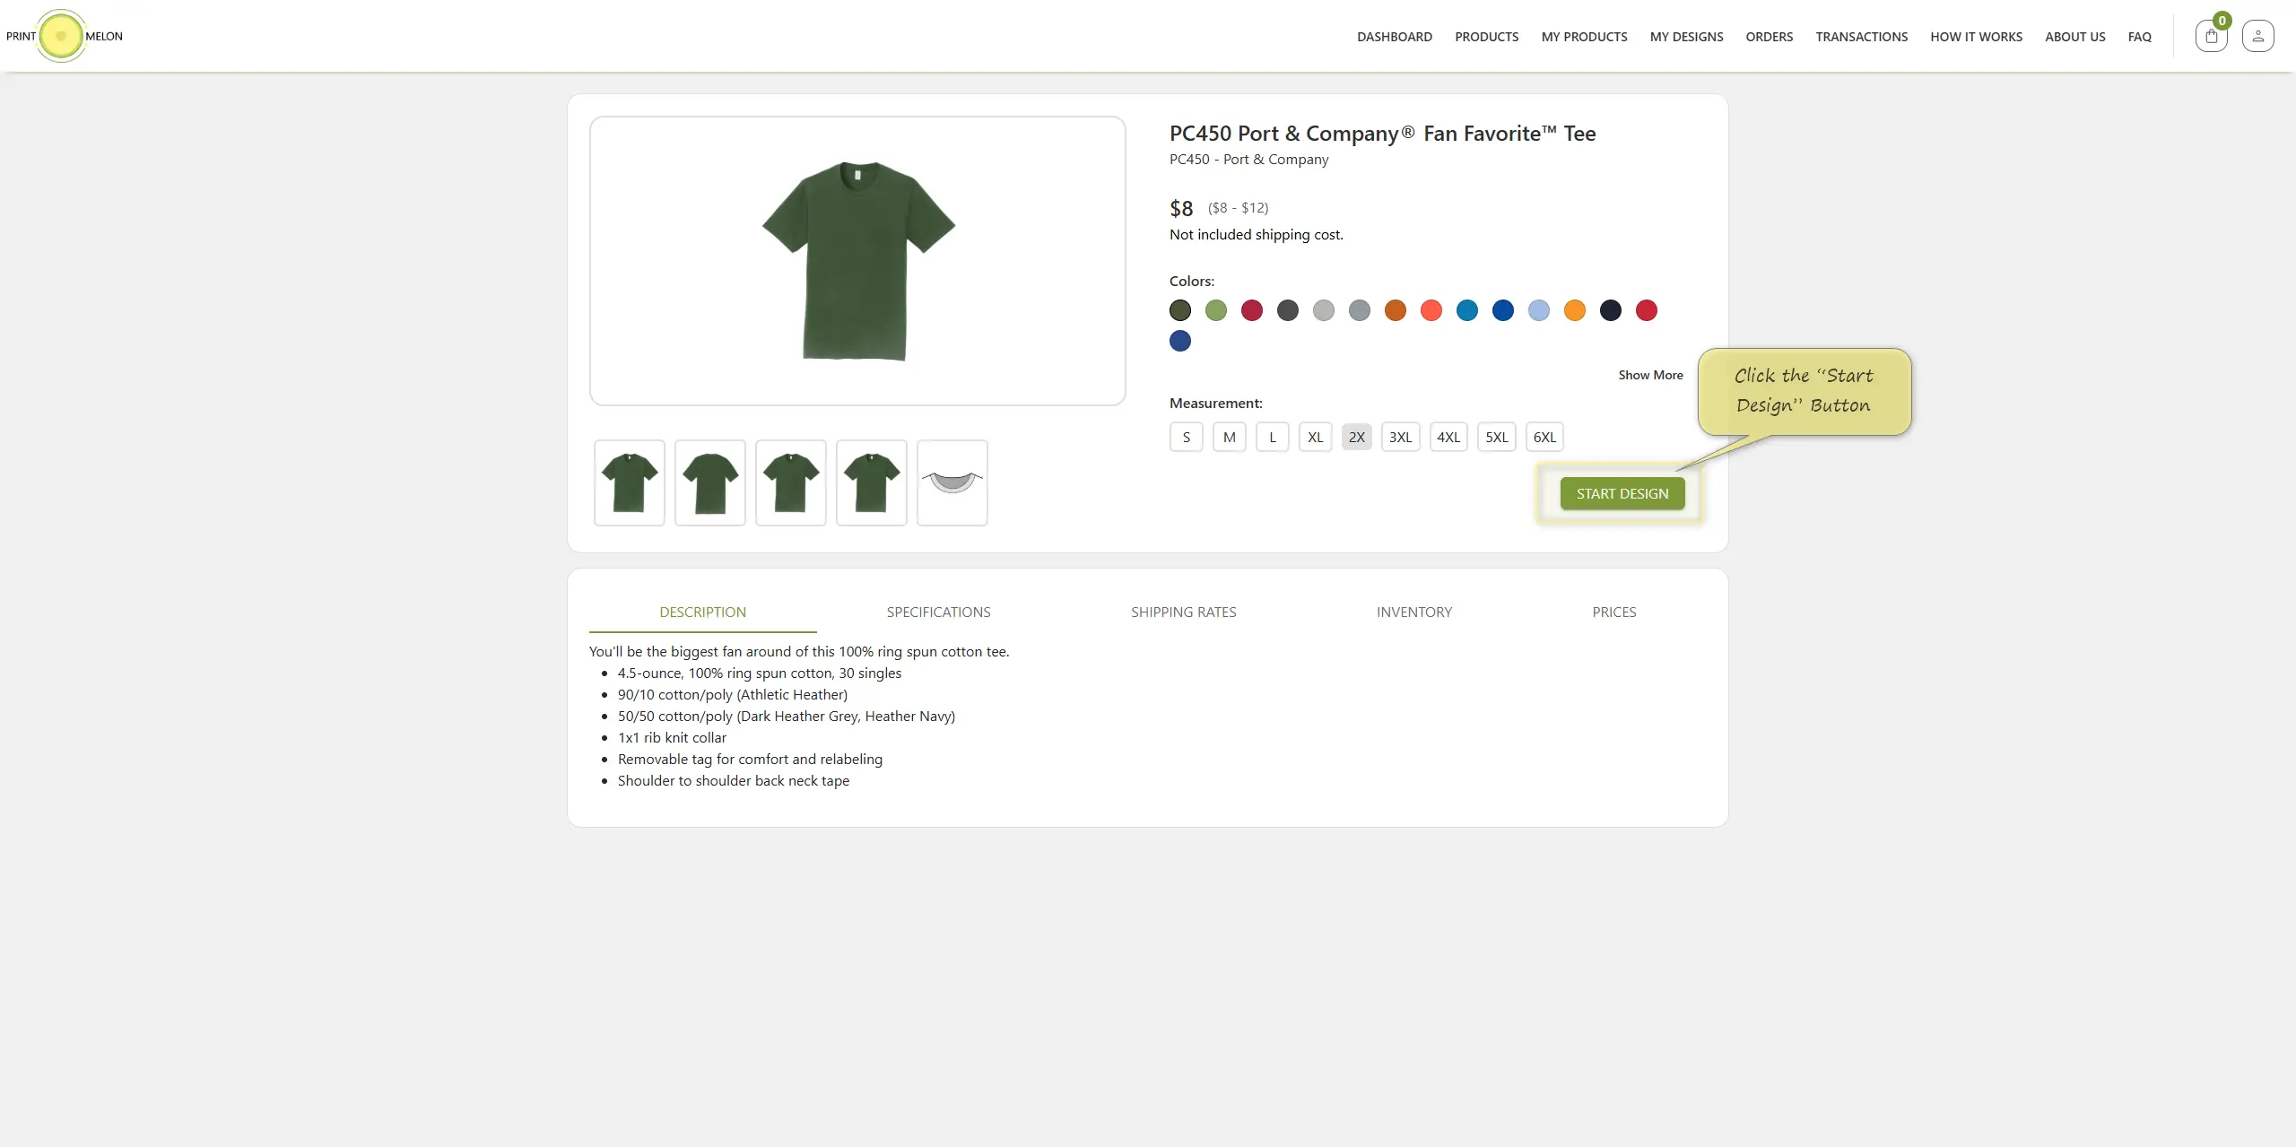
Task: Select the crimson color swatch next to light green
Action: (x=1251, y=310)
